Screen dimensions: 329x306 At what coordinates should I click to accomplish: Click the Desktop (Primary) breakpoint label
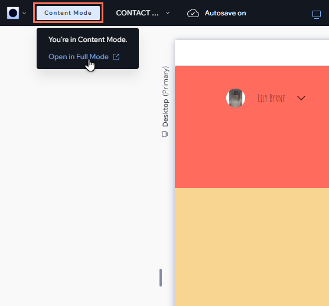click(x=165, y=96)
